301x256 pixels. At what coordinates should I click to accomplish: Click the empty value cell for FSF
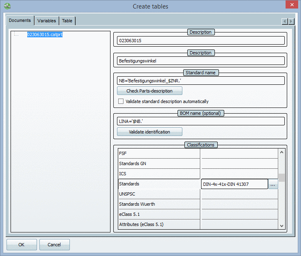click(x=239, y=153)
